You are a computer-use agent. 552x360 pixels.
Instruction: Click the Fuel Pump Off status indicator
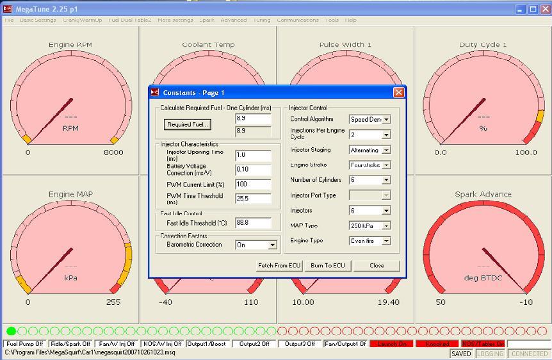point(25,344)
